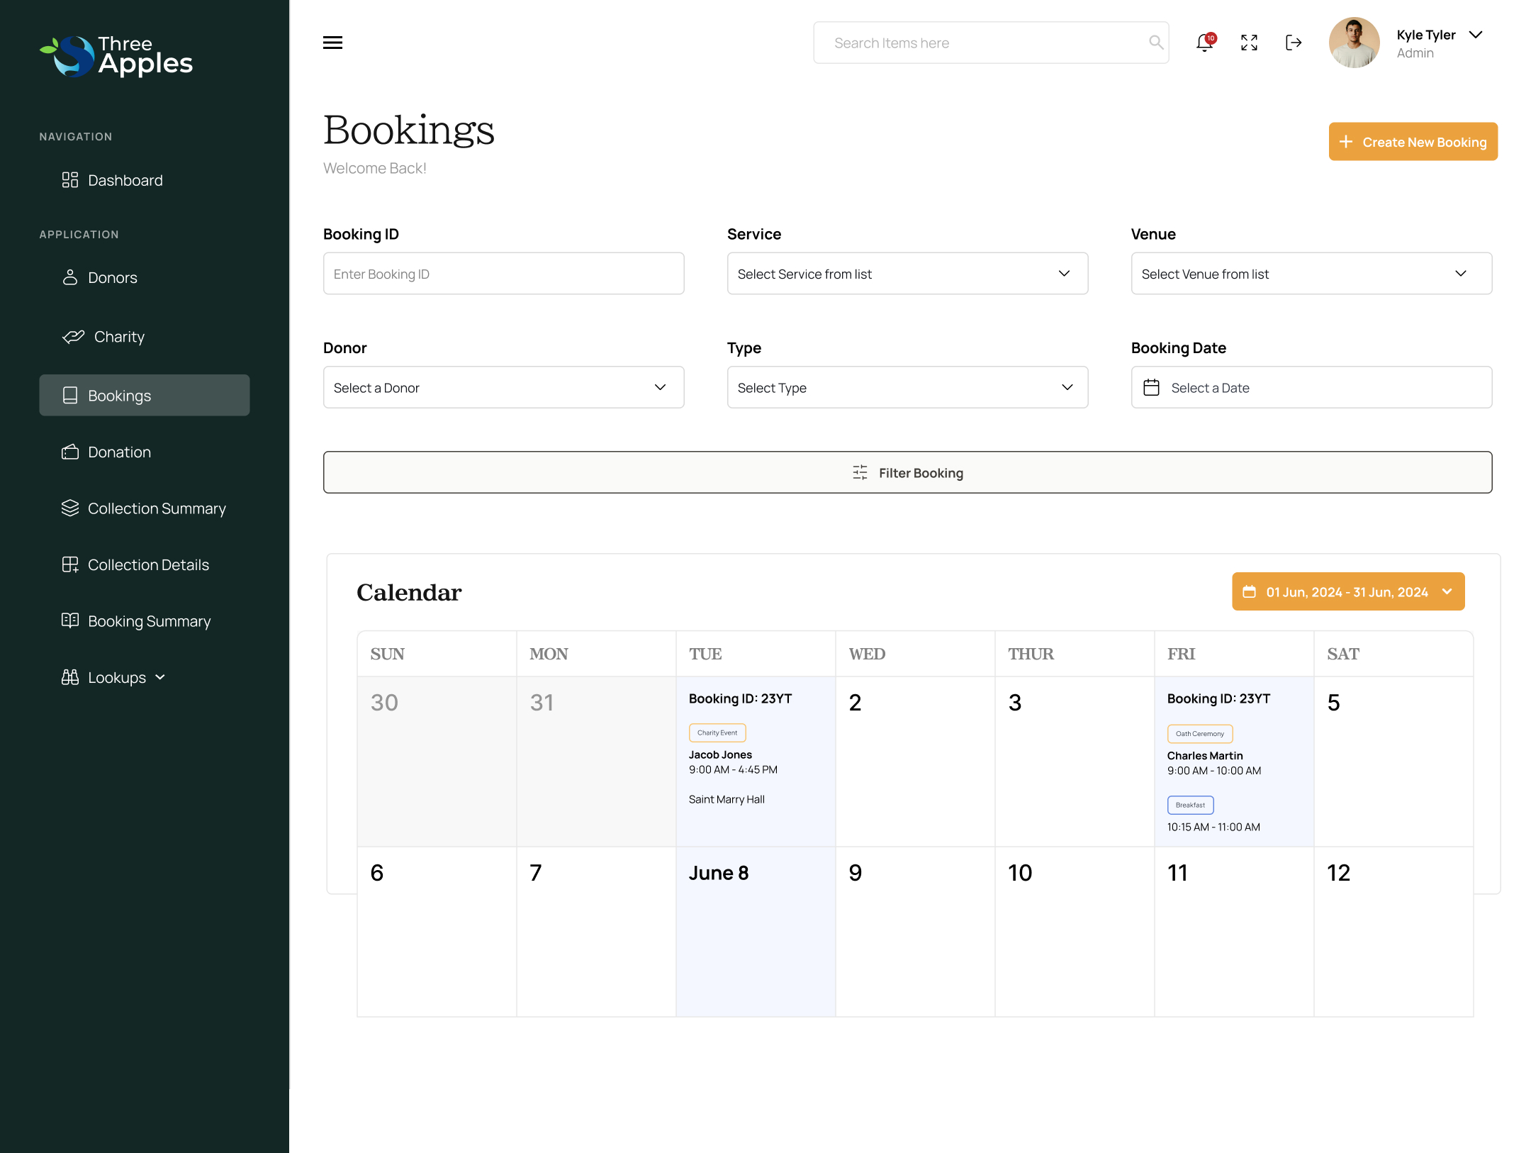1531x1153 pixels.
Task: Activate fullscreen mode icon
Action: tap(1249, 43)
